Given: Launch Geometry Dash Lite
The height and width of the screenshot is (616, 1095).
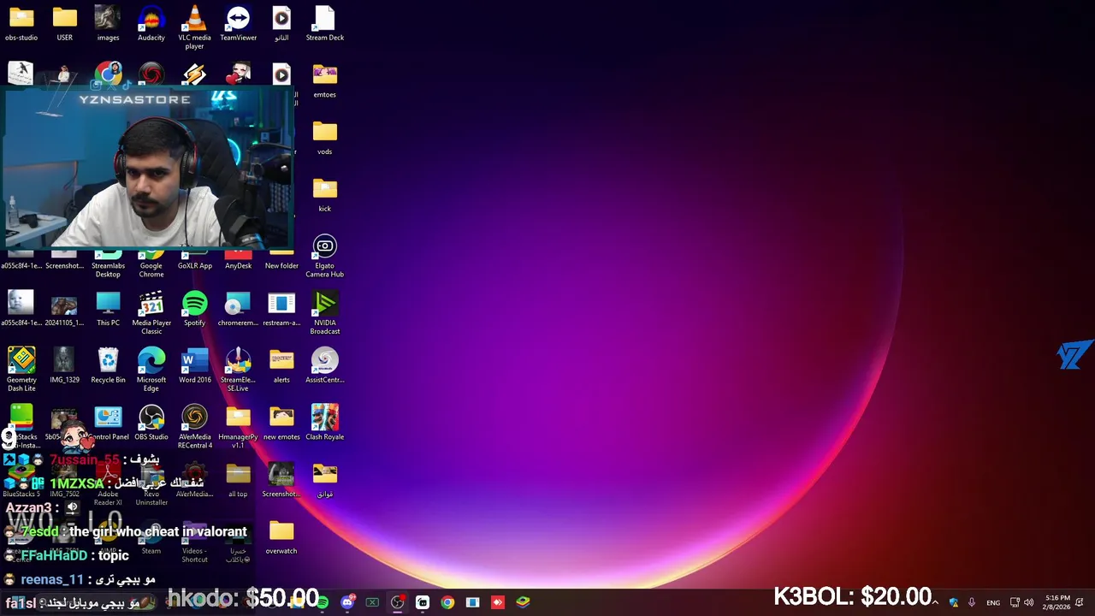Looking at the screenshot, I should coord(21,370).
